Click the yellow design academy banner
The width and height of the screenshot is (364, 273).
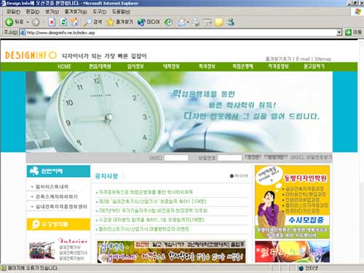[292, 202]
